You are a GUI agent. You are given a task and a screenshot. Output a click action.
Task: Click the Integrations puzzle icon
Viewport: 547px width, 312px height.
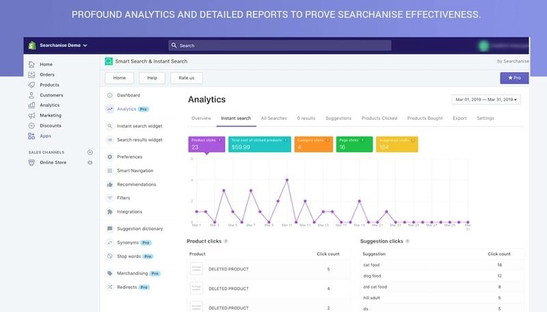point(110,212)
